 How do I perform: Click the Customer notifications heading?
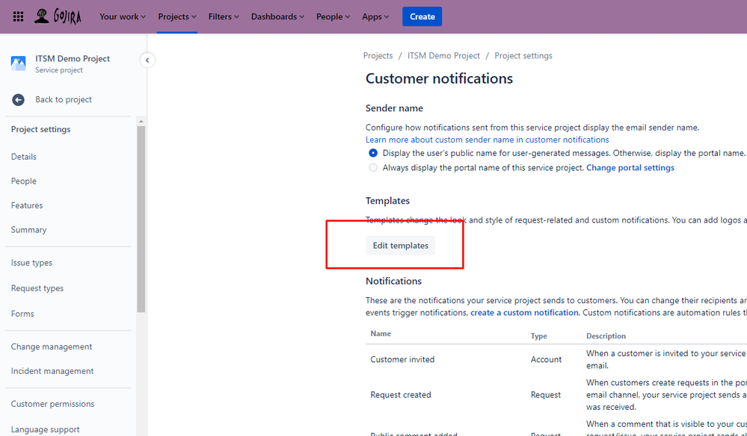(x=439, y=78)
